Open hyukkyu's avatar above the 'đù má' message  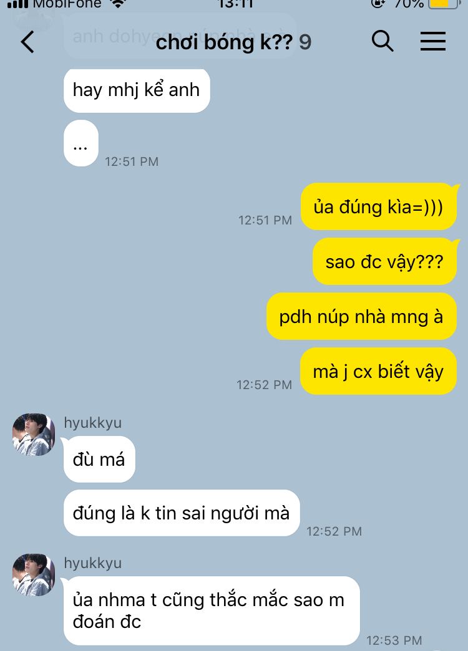click(x=34, y=434)
